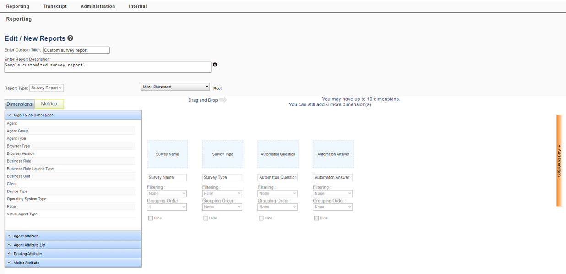Open the Transcript menu
566x274 pixels.
click(54, 6)
